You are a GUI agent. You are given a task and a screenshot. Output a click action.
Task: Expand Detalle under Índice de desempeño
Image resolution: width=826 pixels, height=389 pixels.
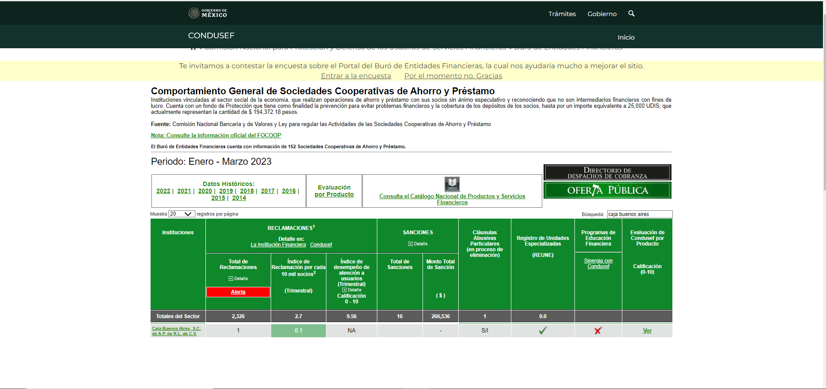(x=352, y=290)
